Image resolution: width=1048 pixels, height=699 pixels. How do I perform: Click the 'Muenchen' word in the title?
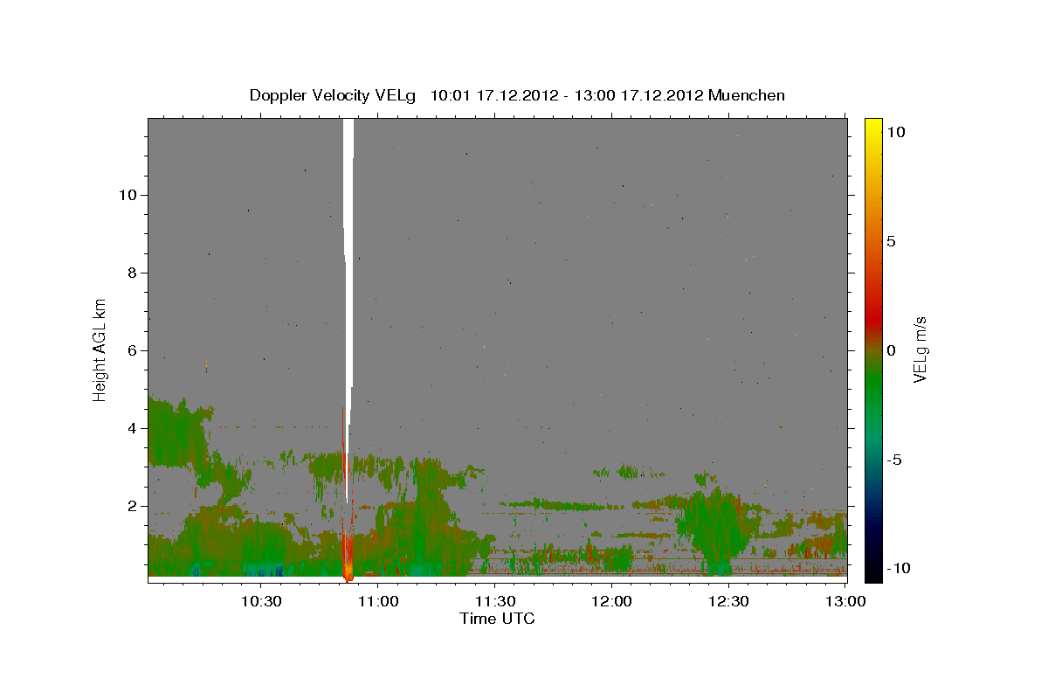tap(747, 95)
